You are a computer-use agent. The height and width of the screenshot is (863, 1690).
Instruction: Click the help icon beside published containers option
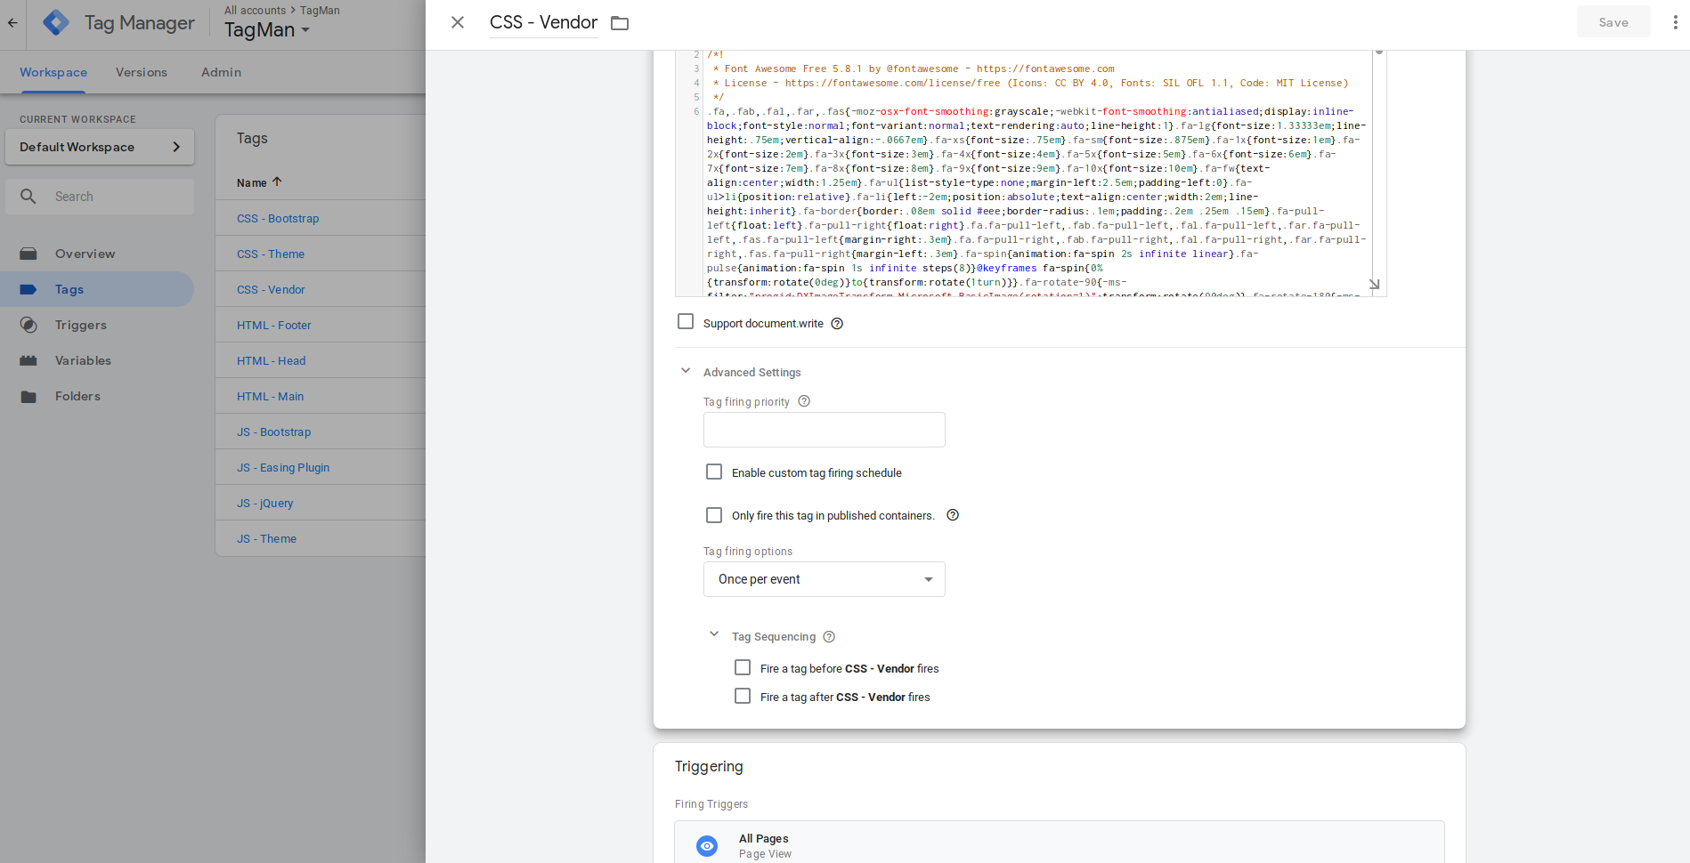[x=953, y=515]
